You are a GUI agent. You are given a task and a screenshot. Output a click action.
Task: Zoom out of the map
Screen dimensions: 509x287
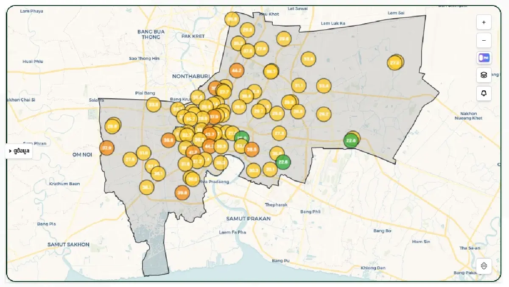484,40
